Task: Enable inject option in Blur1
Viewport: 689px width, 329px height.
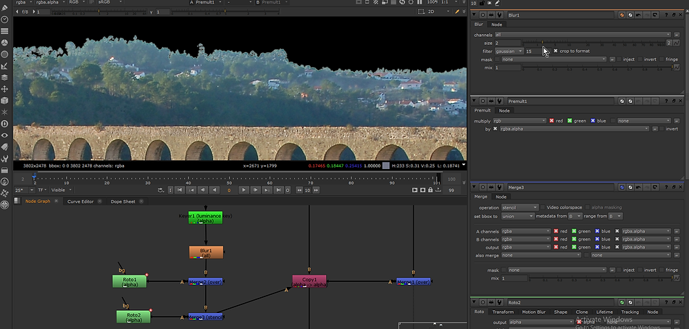Action: pyautogui.click(x=619, y=59)
